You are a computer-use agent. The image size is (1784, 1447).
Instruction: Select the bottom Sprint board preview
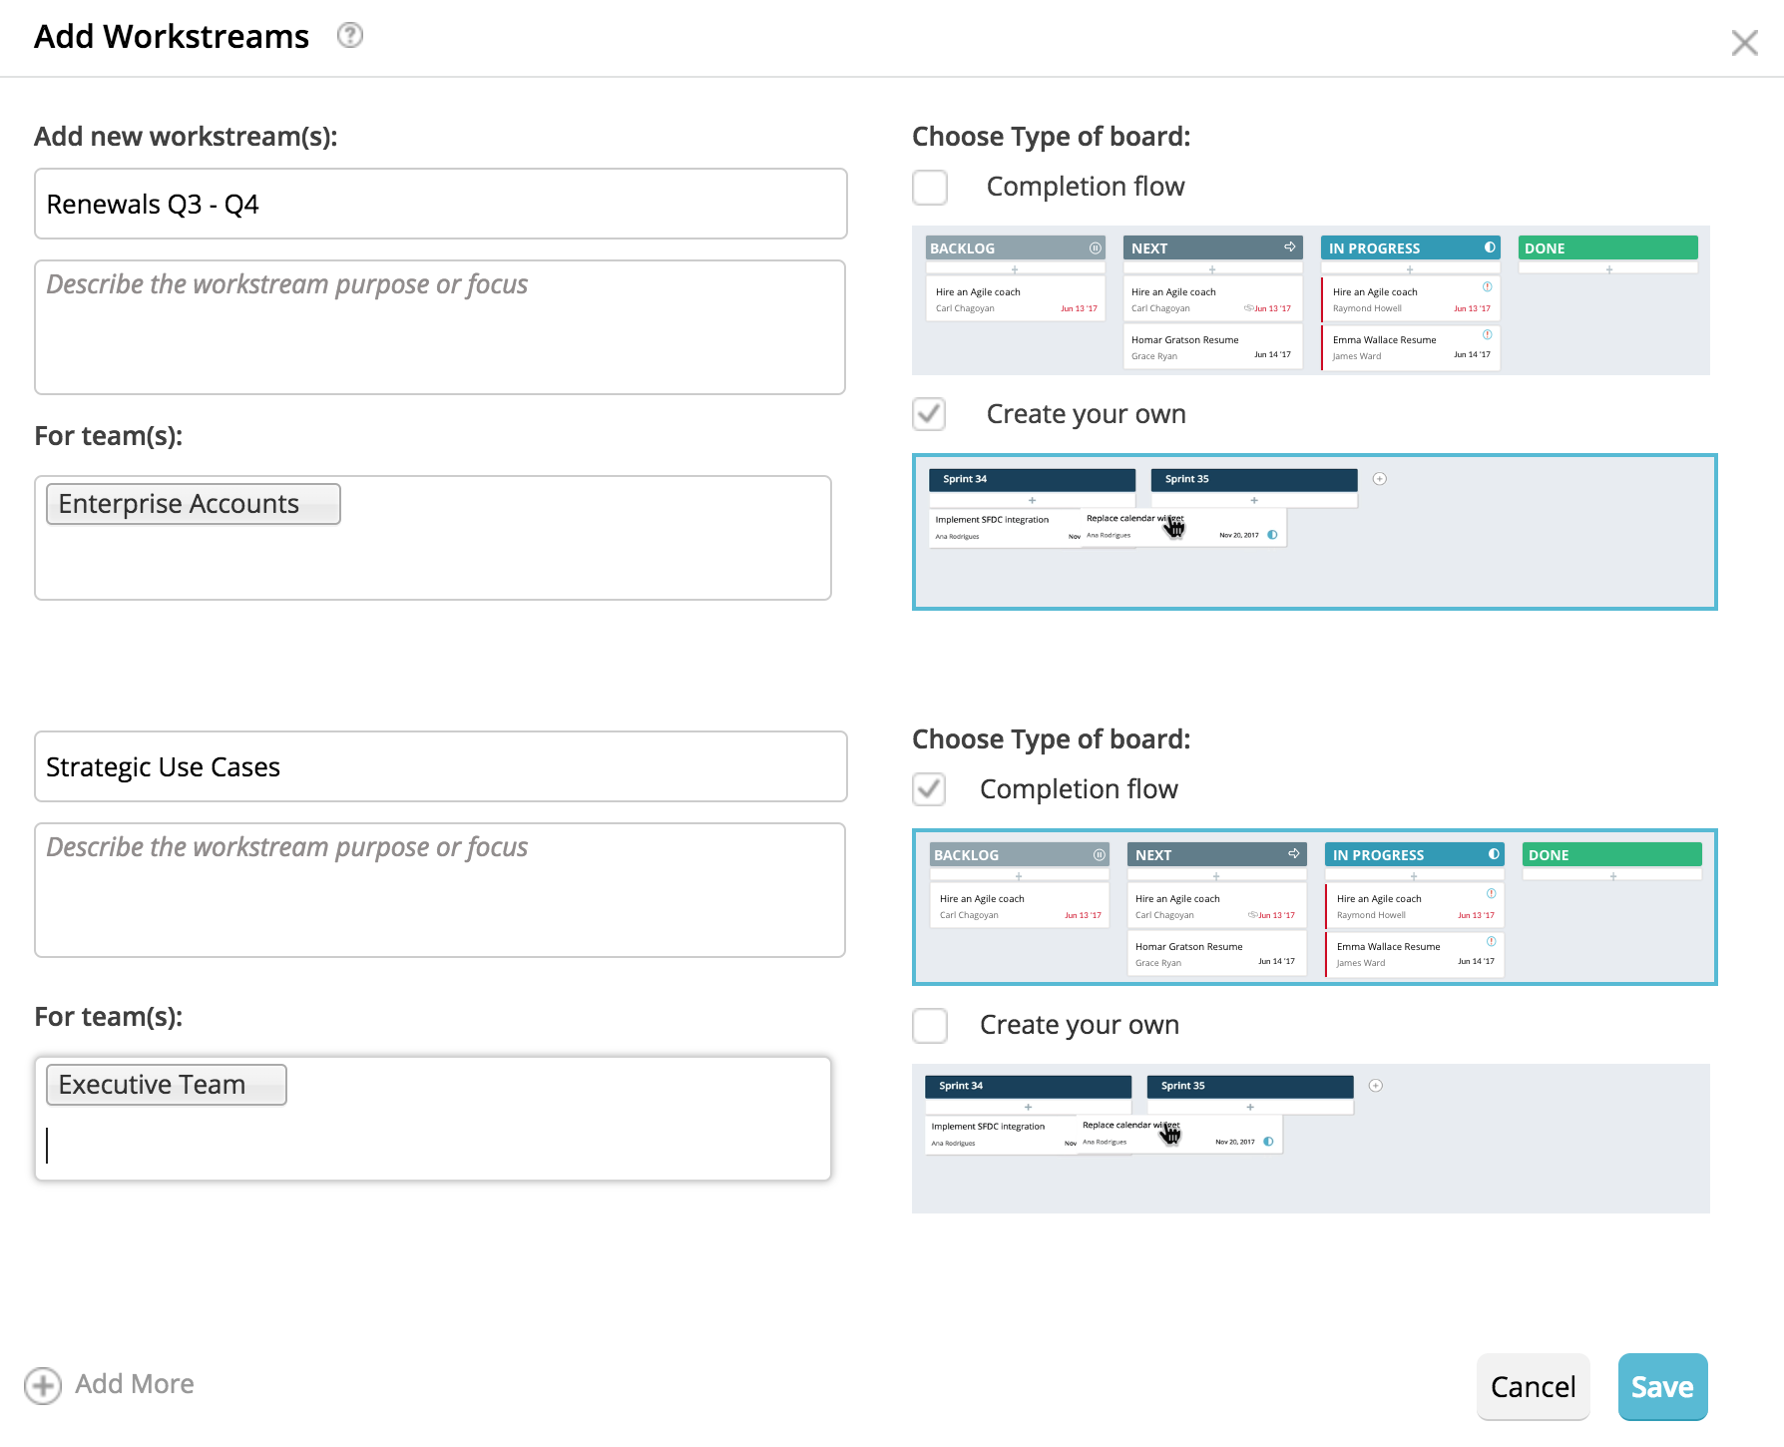1310,1139
